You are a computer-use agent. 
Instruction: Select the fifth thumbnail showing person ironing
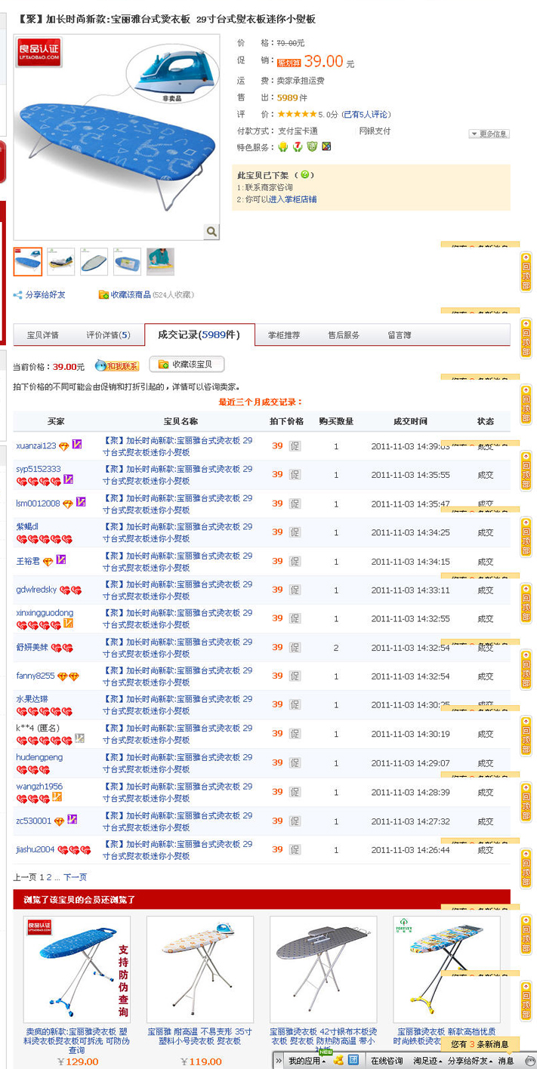tap(160, 261)
